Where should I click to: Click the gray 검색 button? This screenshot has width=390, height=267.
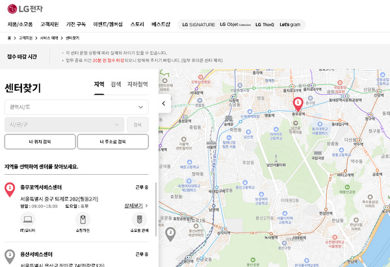(138, 125)
